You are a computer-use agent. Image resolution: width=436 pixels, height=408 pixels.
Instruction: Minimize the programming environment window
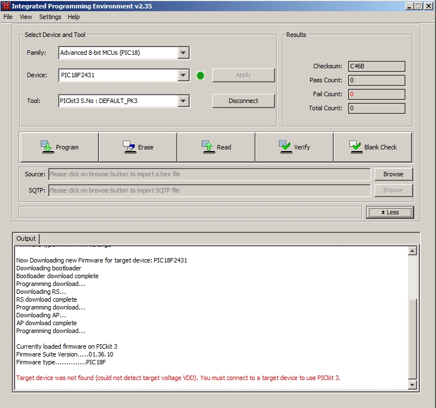[409, 6]
